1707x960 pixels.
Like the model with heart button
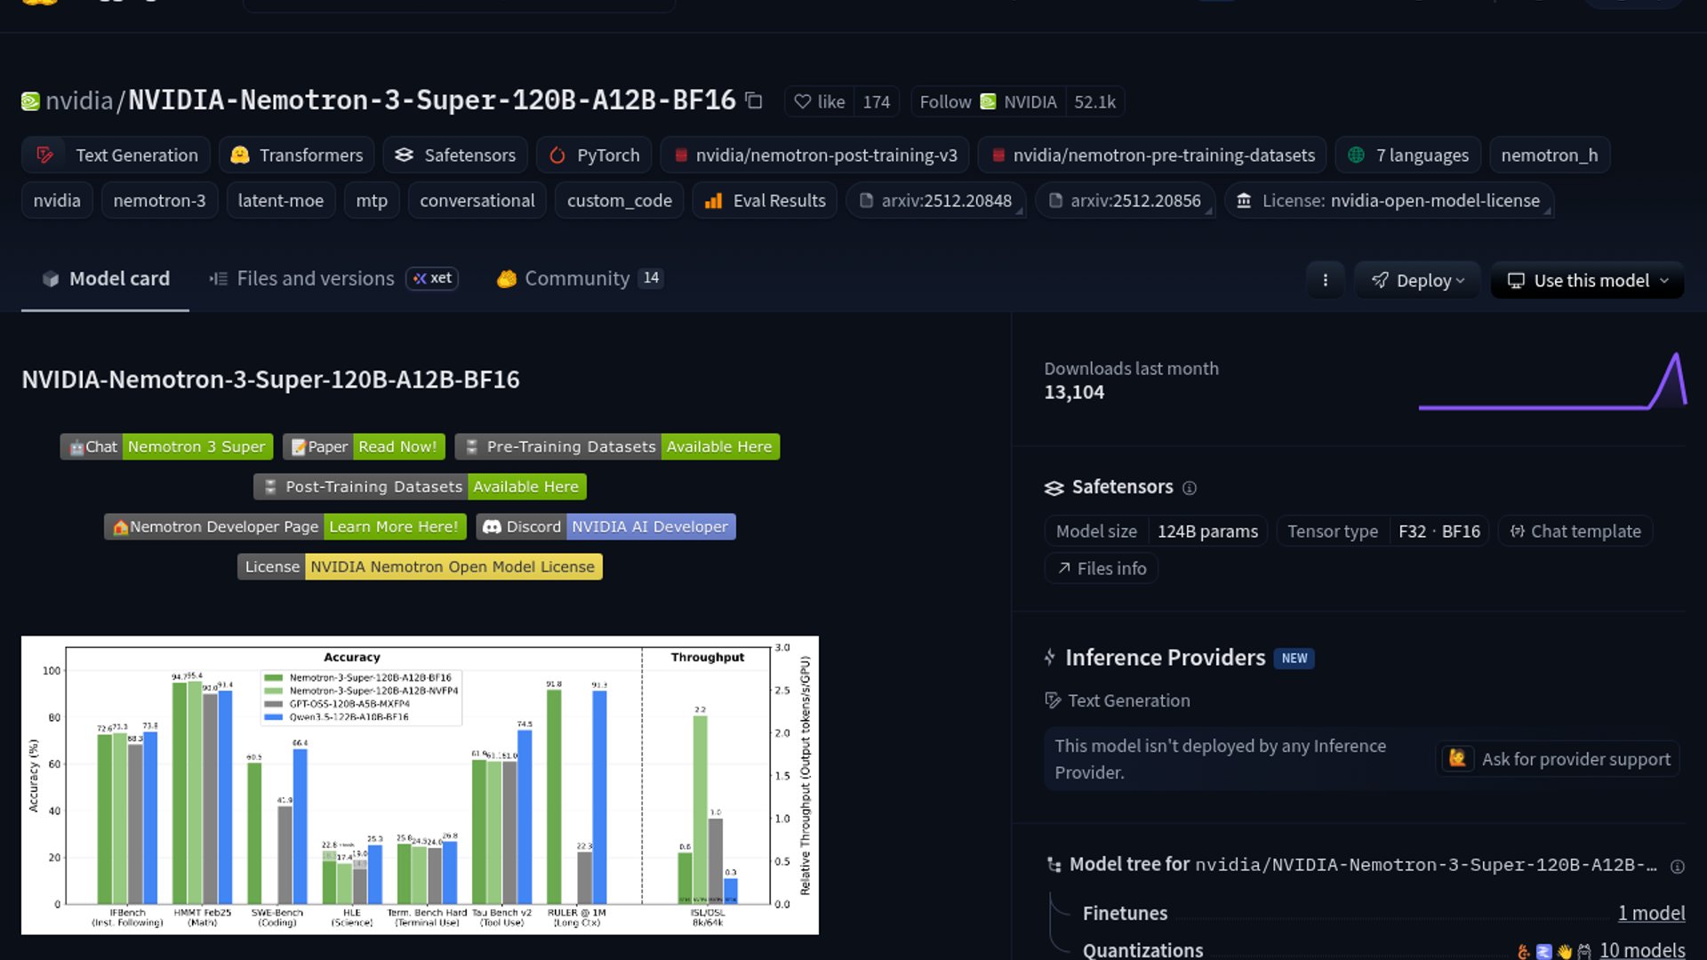819,102
